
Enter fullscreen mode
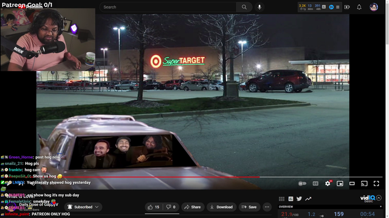[376, 183]
